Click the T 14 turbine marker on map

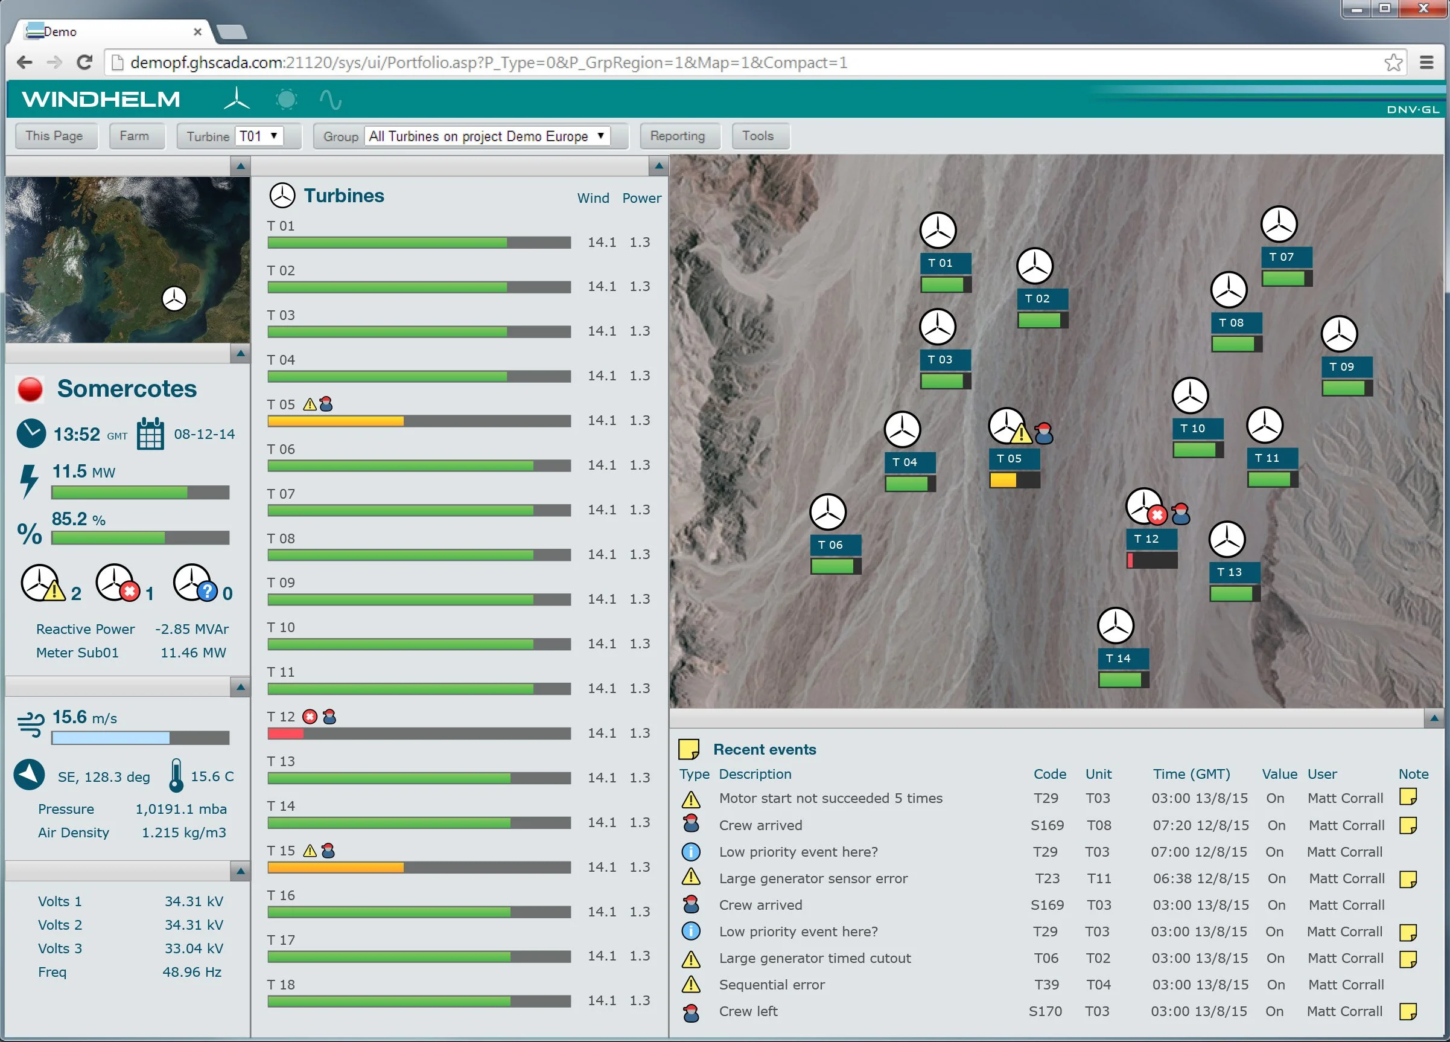(x=1116, y=625)
